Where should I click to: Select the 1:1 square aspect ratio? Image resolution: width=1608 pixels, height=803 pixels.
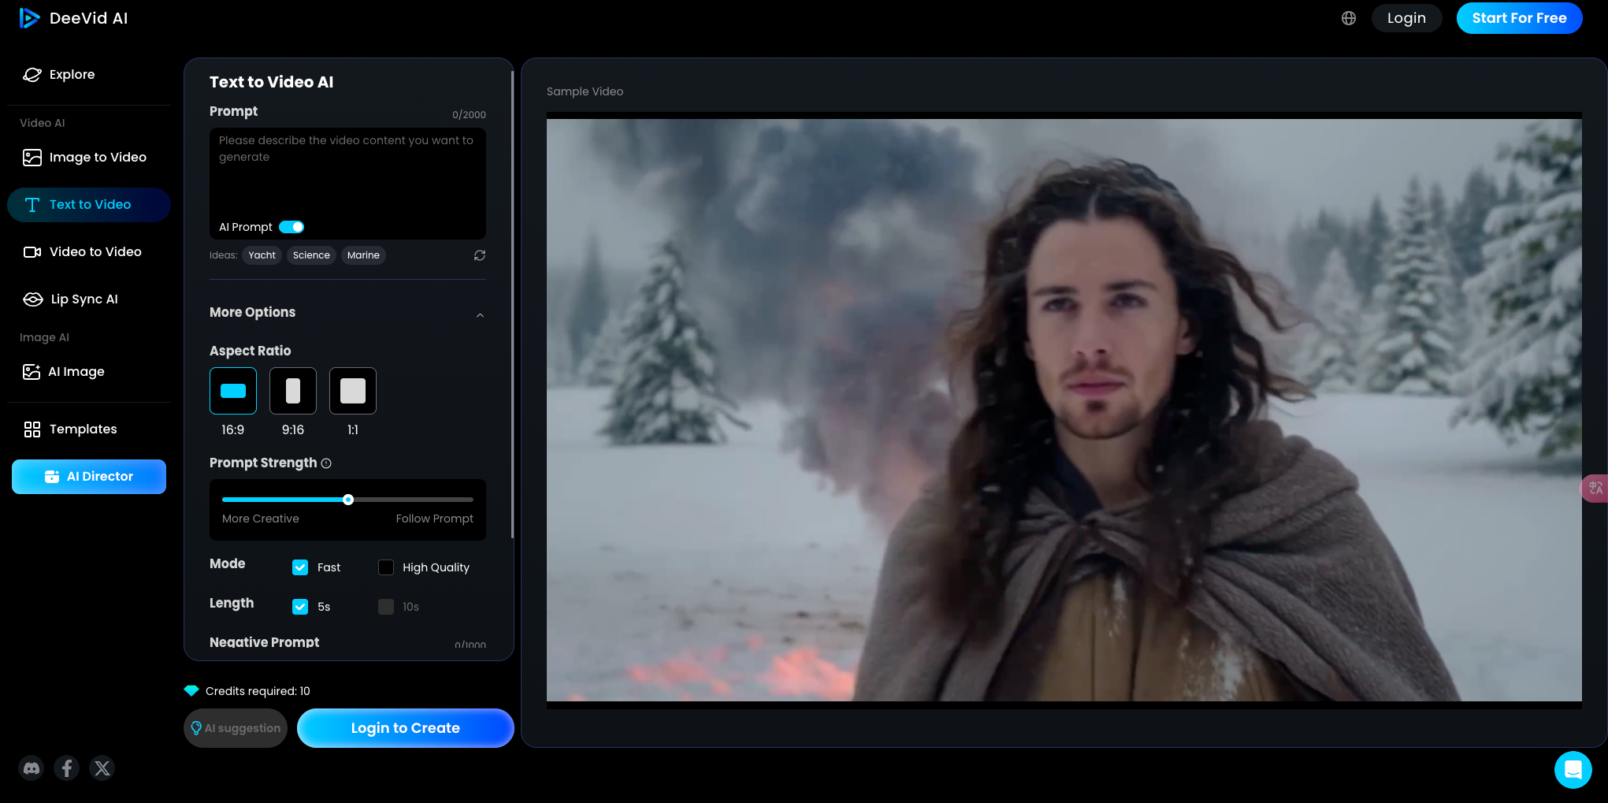coord(353,391)
